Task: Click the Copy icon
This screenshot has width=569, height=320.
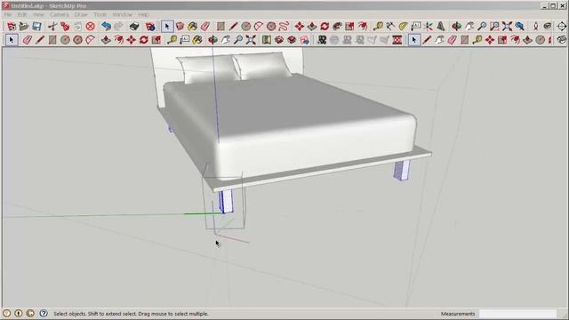Action: 65,26
